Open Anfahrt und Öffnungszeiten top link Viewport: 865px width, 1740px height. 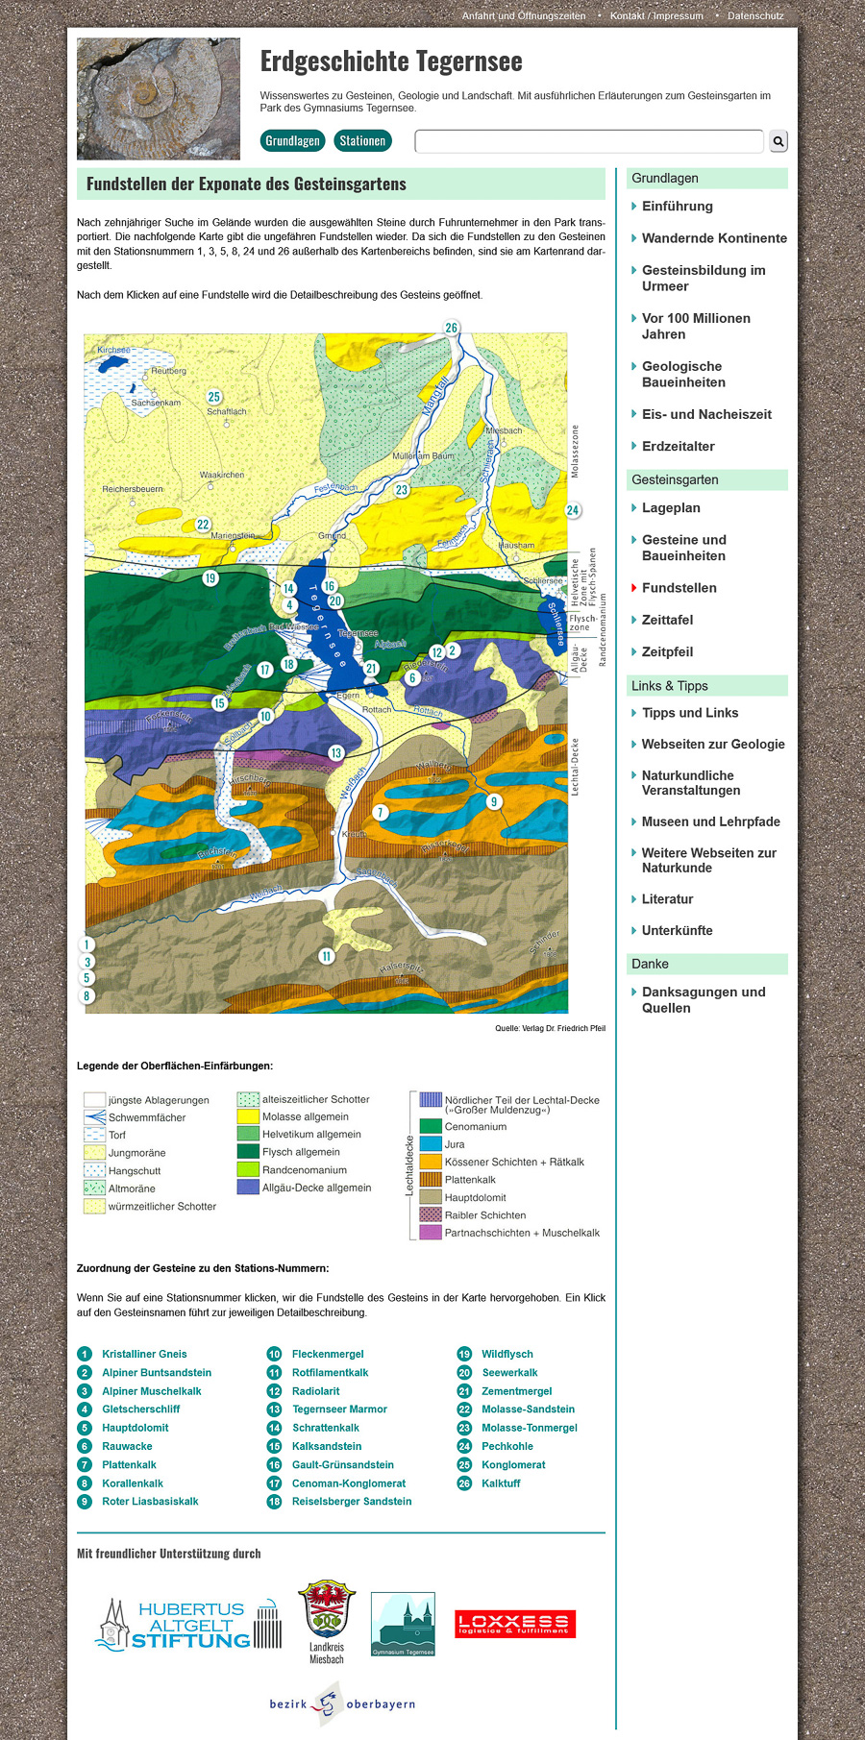tap(524, 15)
